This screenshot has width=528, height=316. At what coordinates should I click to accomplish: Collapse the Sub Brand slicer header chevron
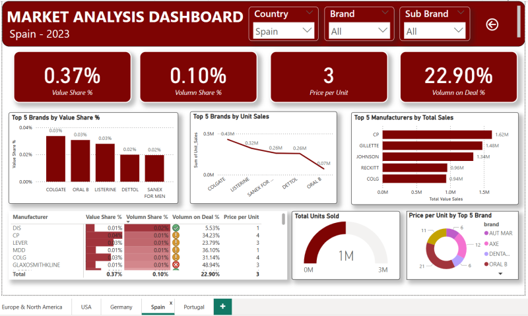pyautogui.click(x=461, y=13)
